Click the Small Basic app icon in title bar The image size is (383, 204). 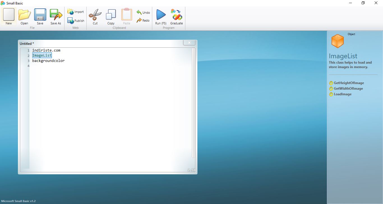3,3
